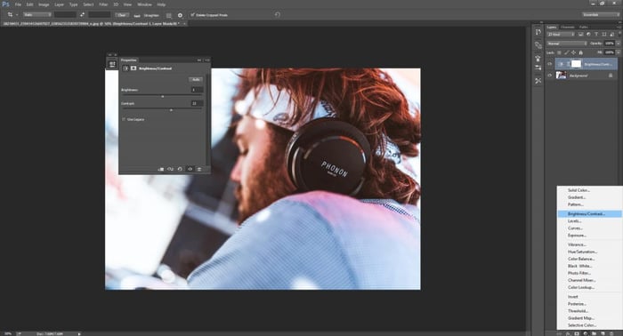Click the Auto button in Properties
Image resolution: width=623 pixels, height=336 pixels.
tap(196, 80)
